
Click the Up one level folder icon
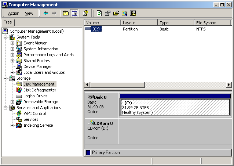pyautogui.click(x=66, y=13)
